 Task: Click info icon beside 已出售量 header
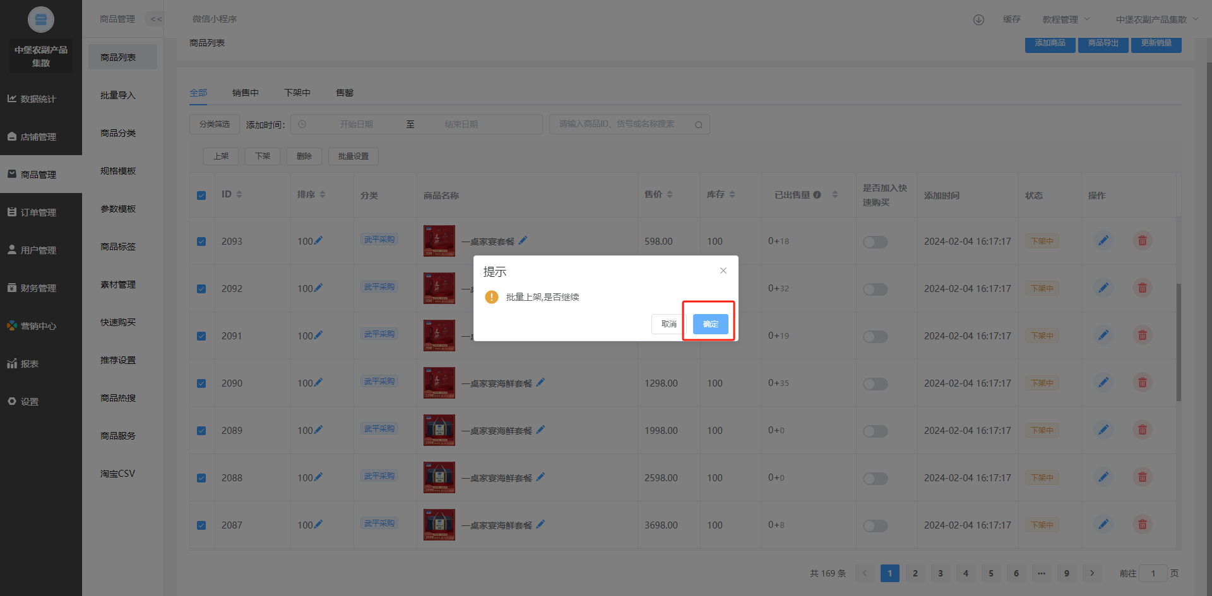pos(817,195)
